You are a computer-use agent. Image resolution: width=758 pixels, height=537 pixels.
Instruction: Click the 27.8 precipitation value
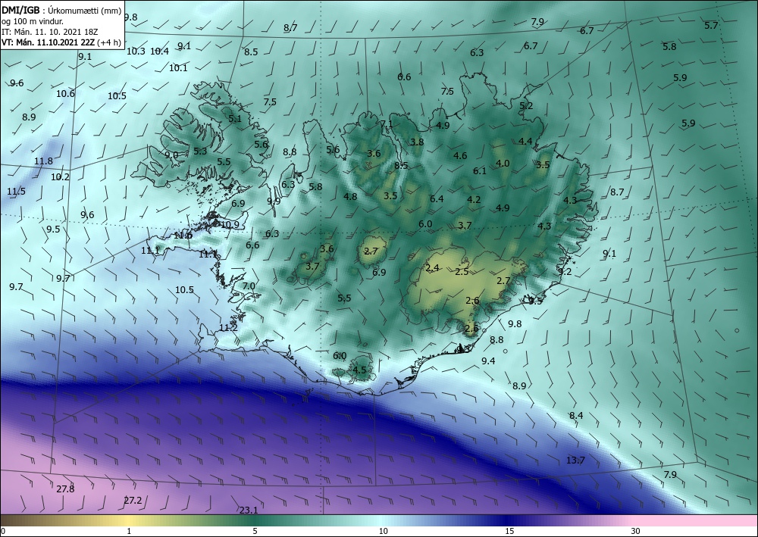click(x=65, y=489)
